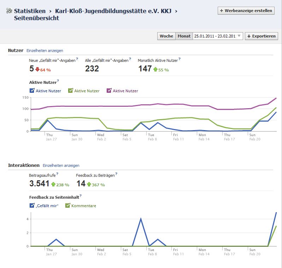Click Werbeanzeige erstellen button
Image resolution: width=282 pixels, height=268 pixels.
[246, 11]
